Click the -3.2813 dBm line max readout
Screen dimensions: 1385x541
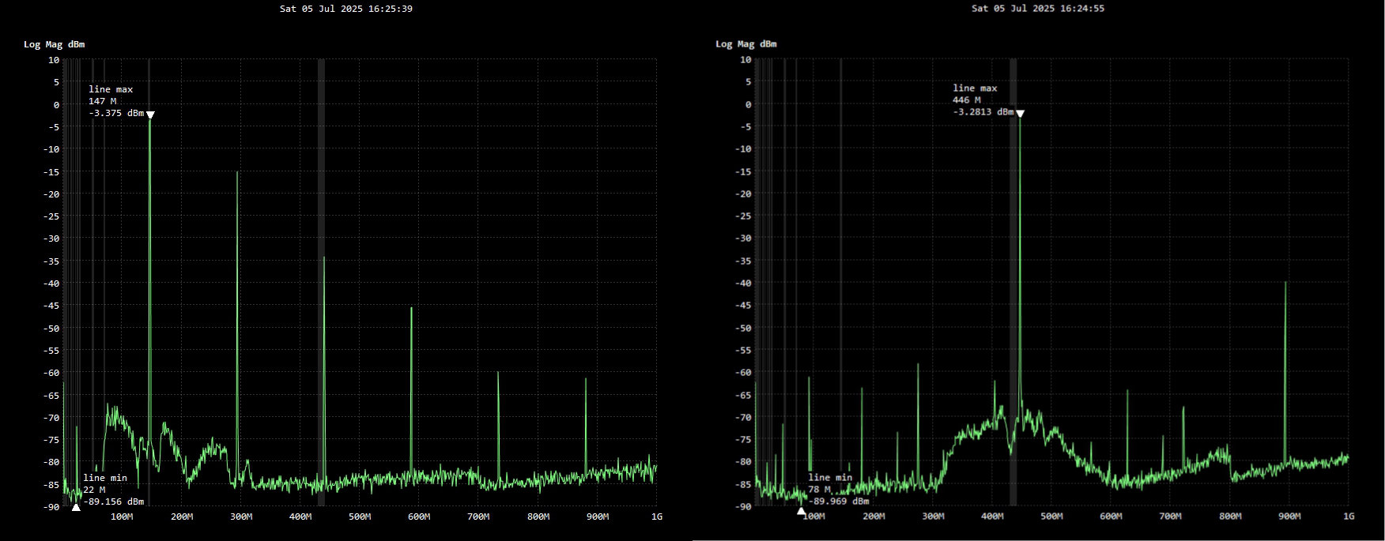click(x=983, y=112)
